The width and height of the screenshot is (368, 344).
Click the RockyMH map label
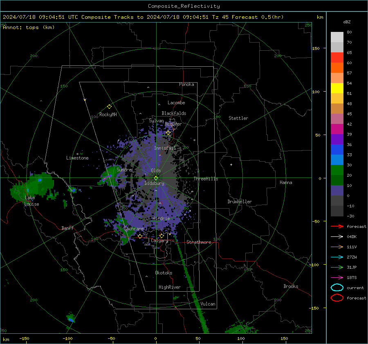(x=108, y=115)
